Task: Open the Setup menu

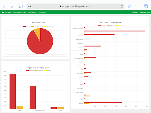Action: point(135,12)
